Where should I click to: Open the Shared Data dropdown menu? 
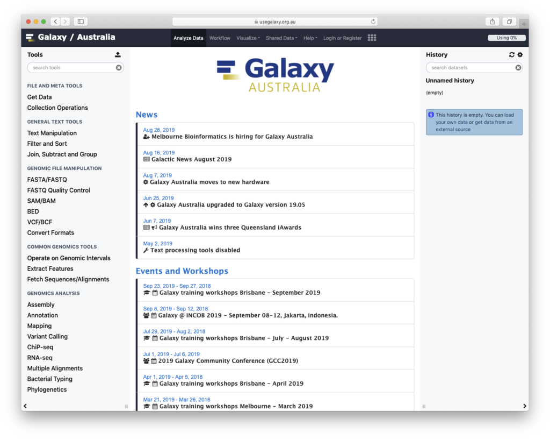click(x=281, y=38)
